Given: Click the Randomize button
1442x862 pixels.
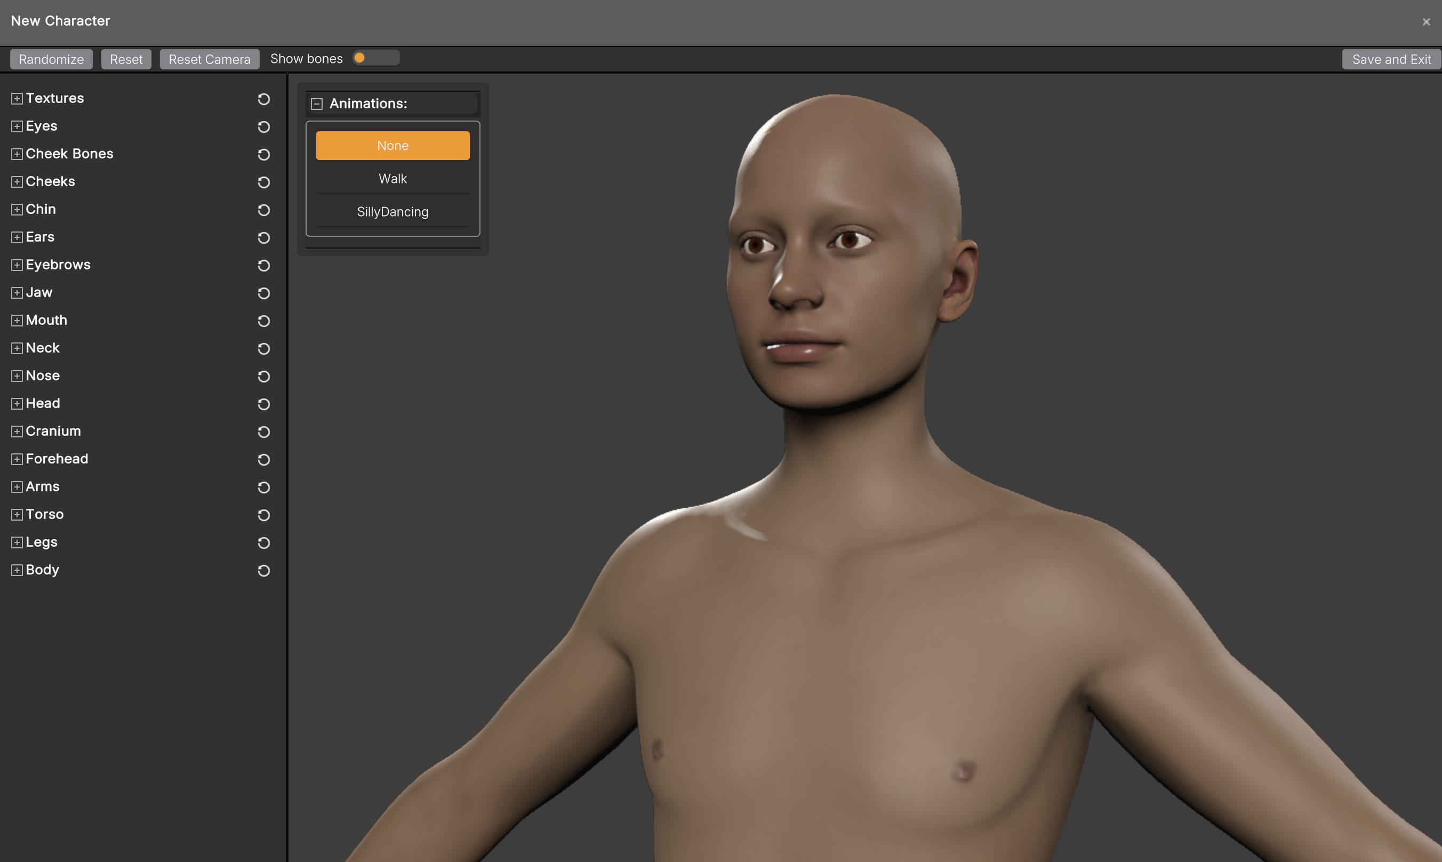Looking at the screenshot, I should 51,59.
